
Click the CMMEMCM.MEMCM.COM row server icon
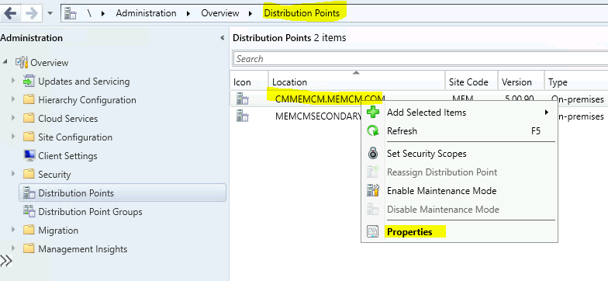242,99
